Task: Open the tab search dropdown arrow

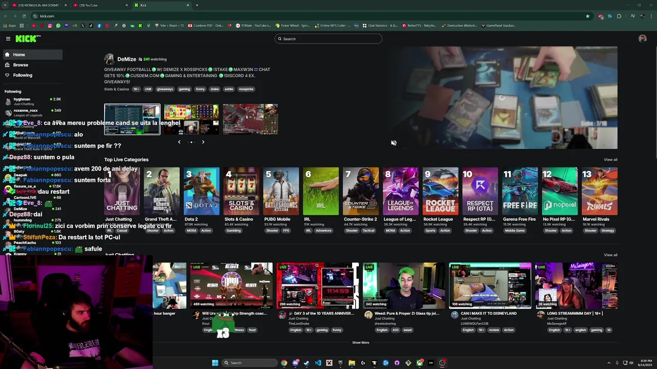Action: [5, 5]
